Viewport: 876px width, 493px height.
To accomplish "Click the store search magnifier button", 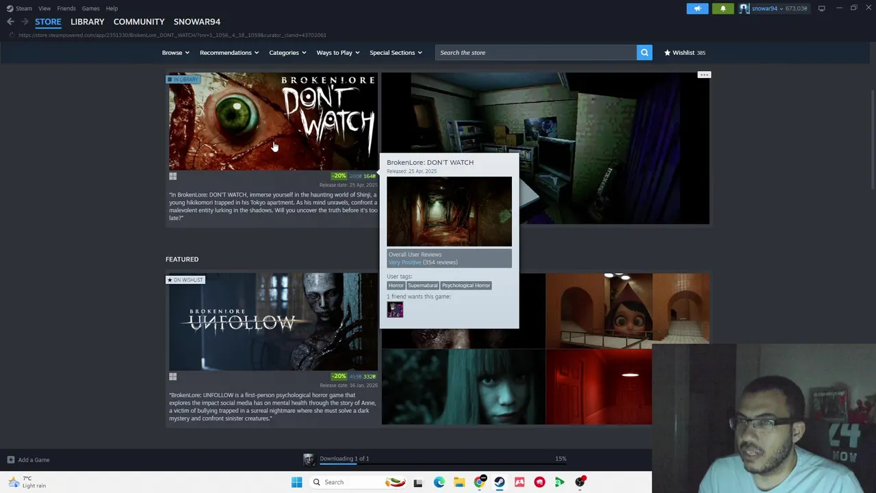I will coord(644,53).
